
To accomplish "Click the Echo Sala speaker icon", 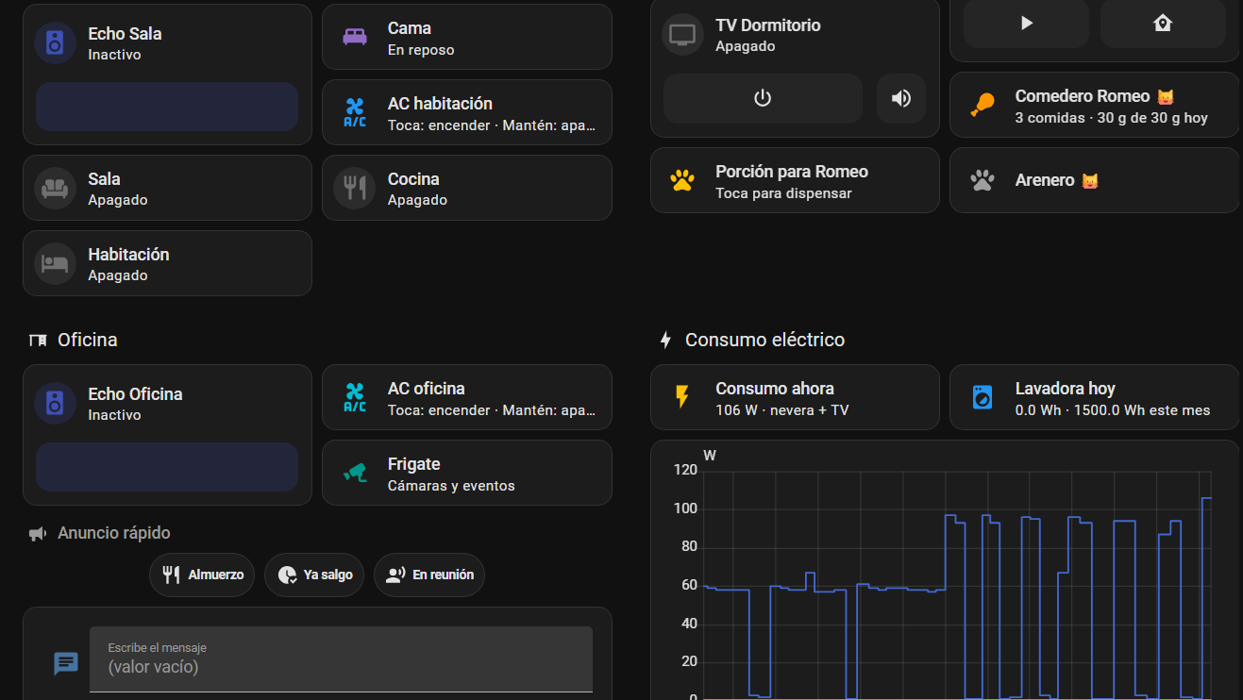I will 55,43.
